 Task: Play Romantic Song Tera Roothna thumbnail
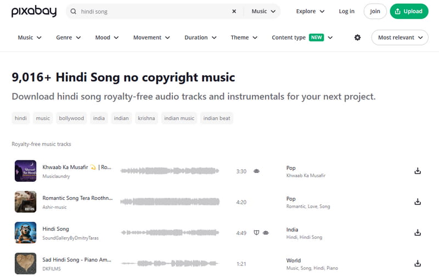coord(25,202)
